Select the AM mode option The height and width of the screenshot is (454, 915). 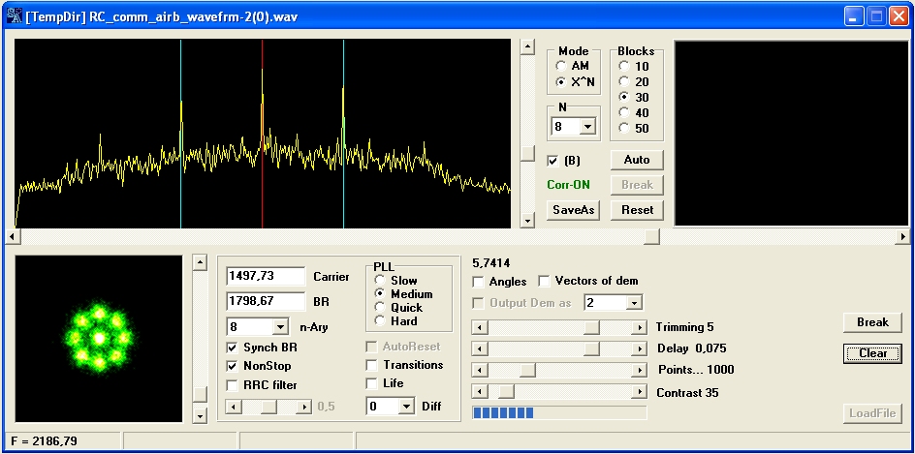[560, 66]
